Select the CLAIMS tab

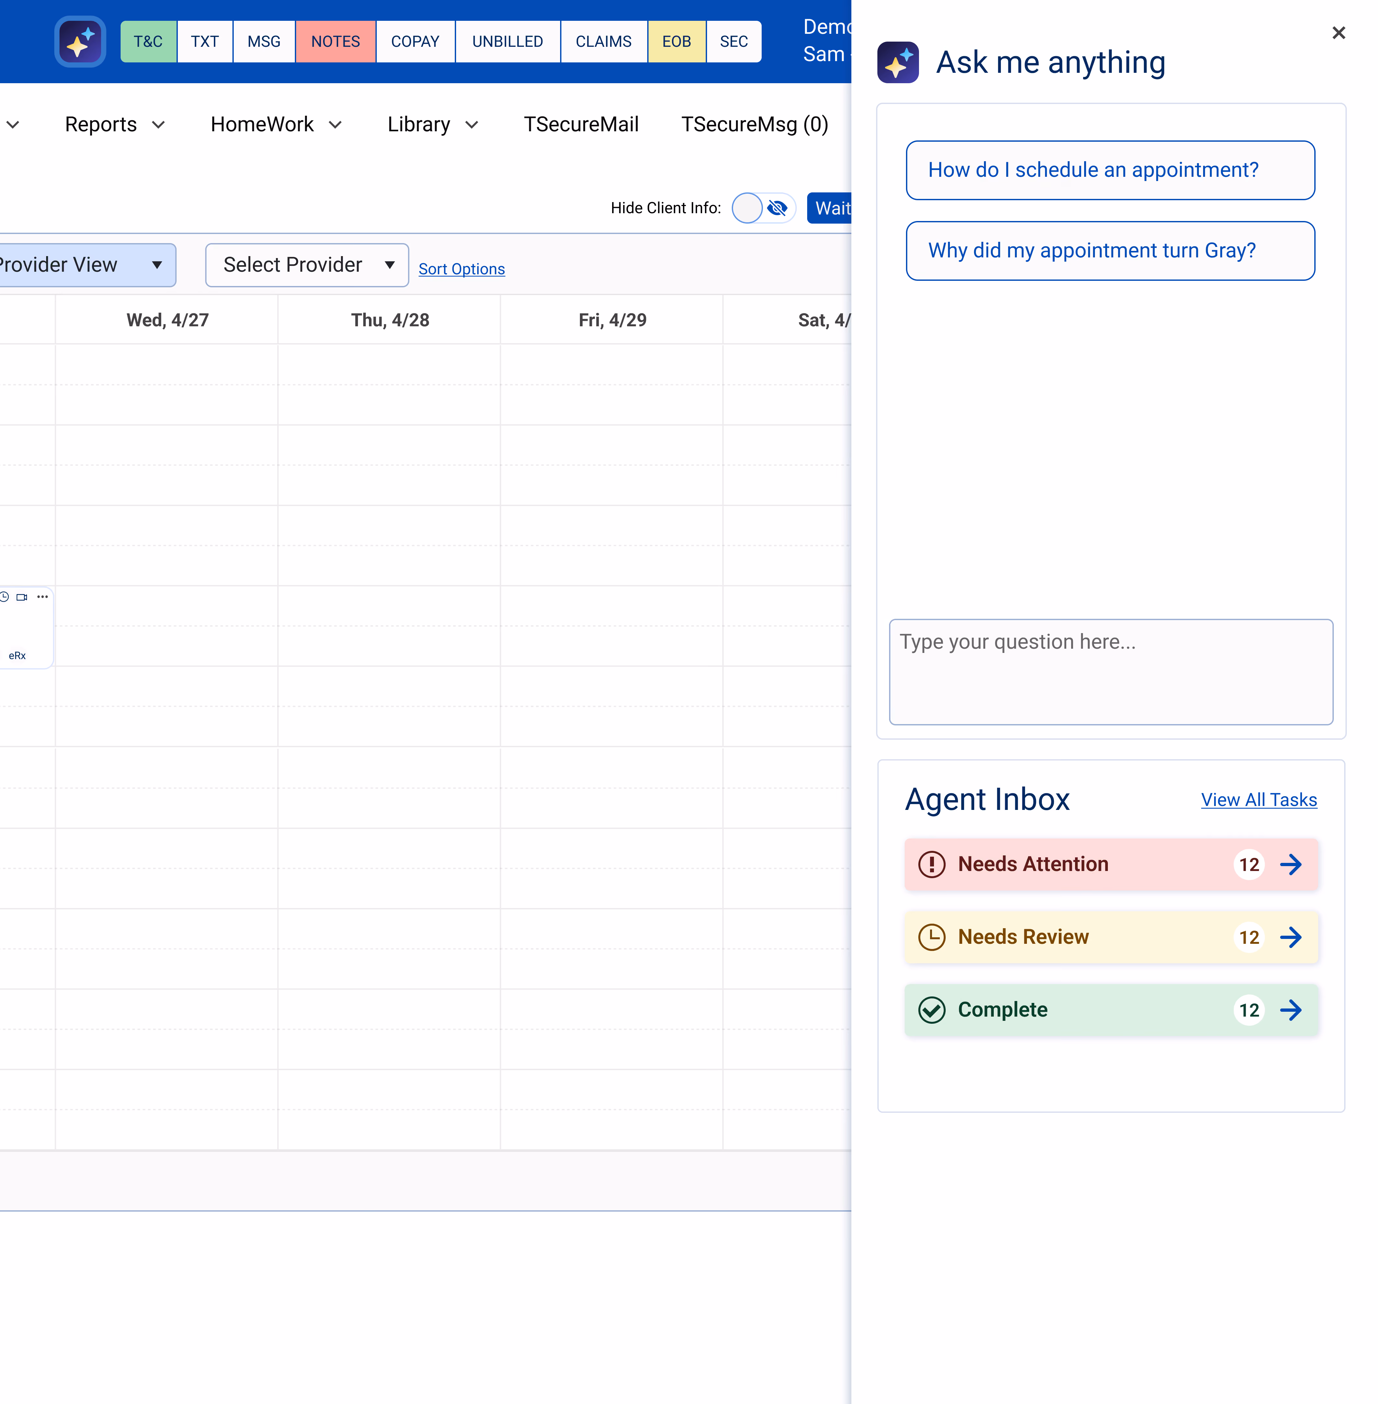[604, 42]
